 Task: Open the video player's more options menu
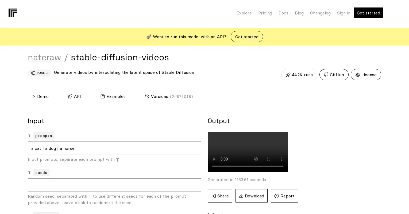pyautogui.click(x=281, y=159)
